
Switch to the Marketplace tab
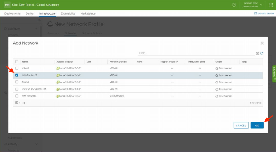(x=88, y=13)
